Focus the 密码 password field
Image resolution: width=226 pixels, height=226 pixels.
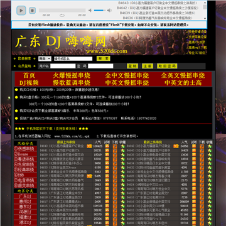(x=100, y=66)
